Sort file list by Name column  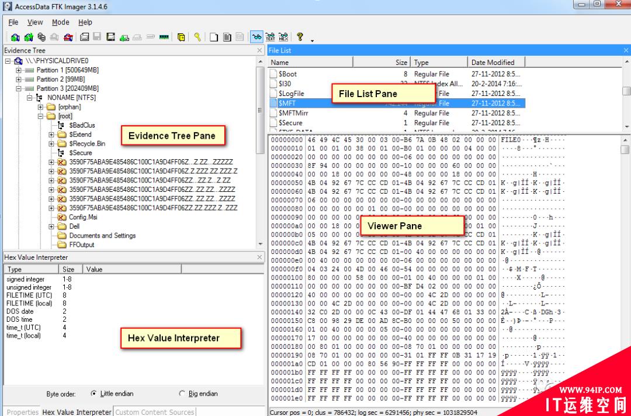(310, 63)
